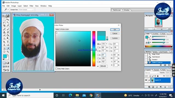Select the Lab a radio button

click(110, 47)
